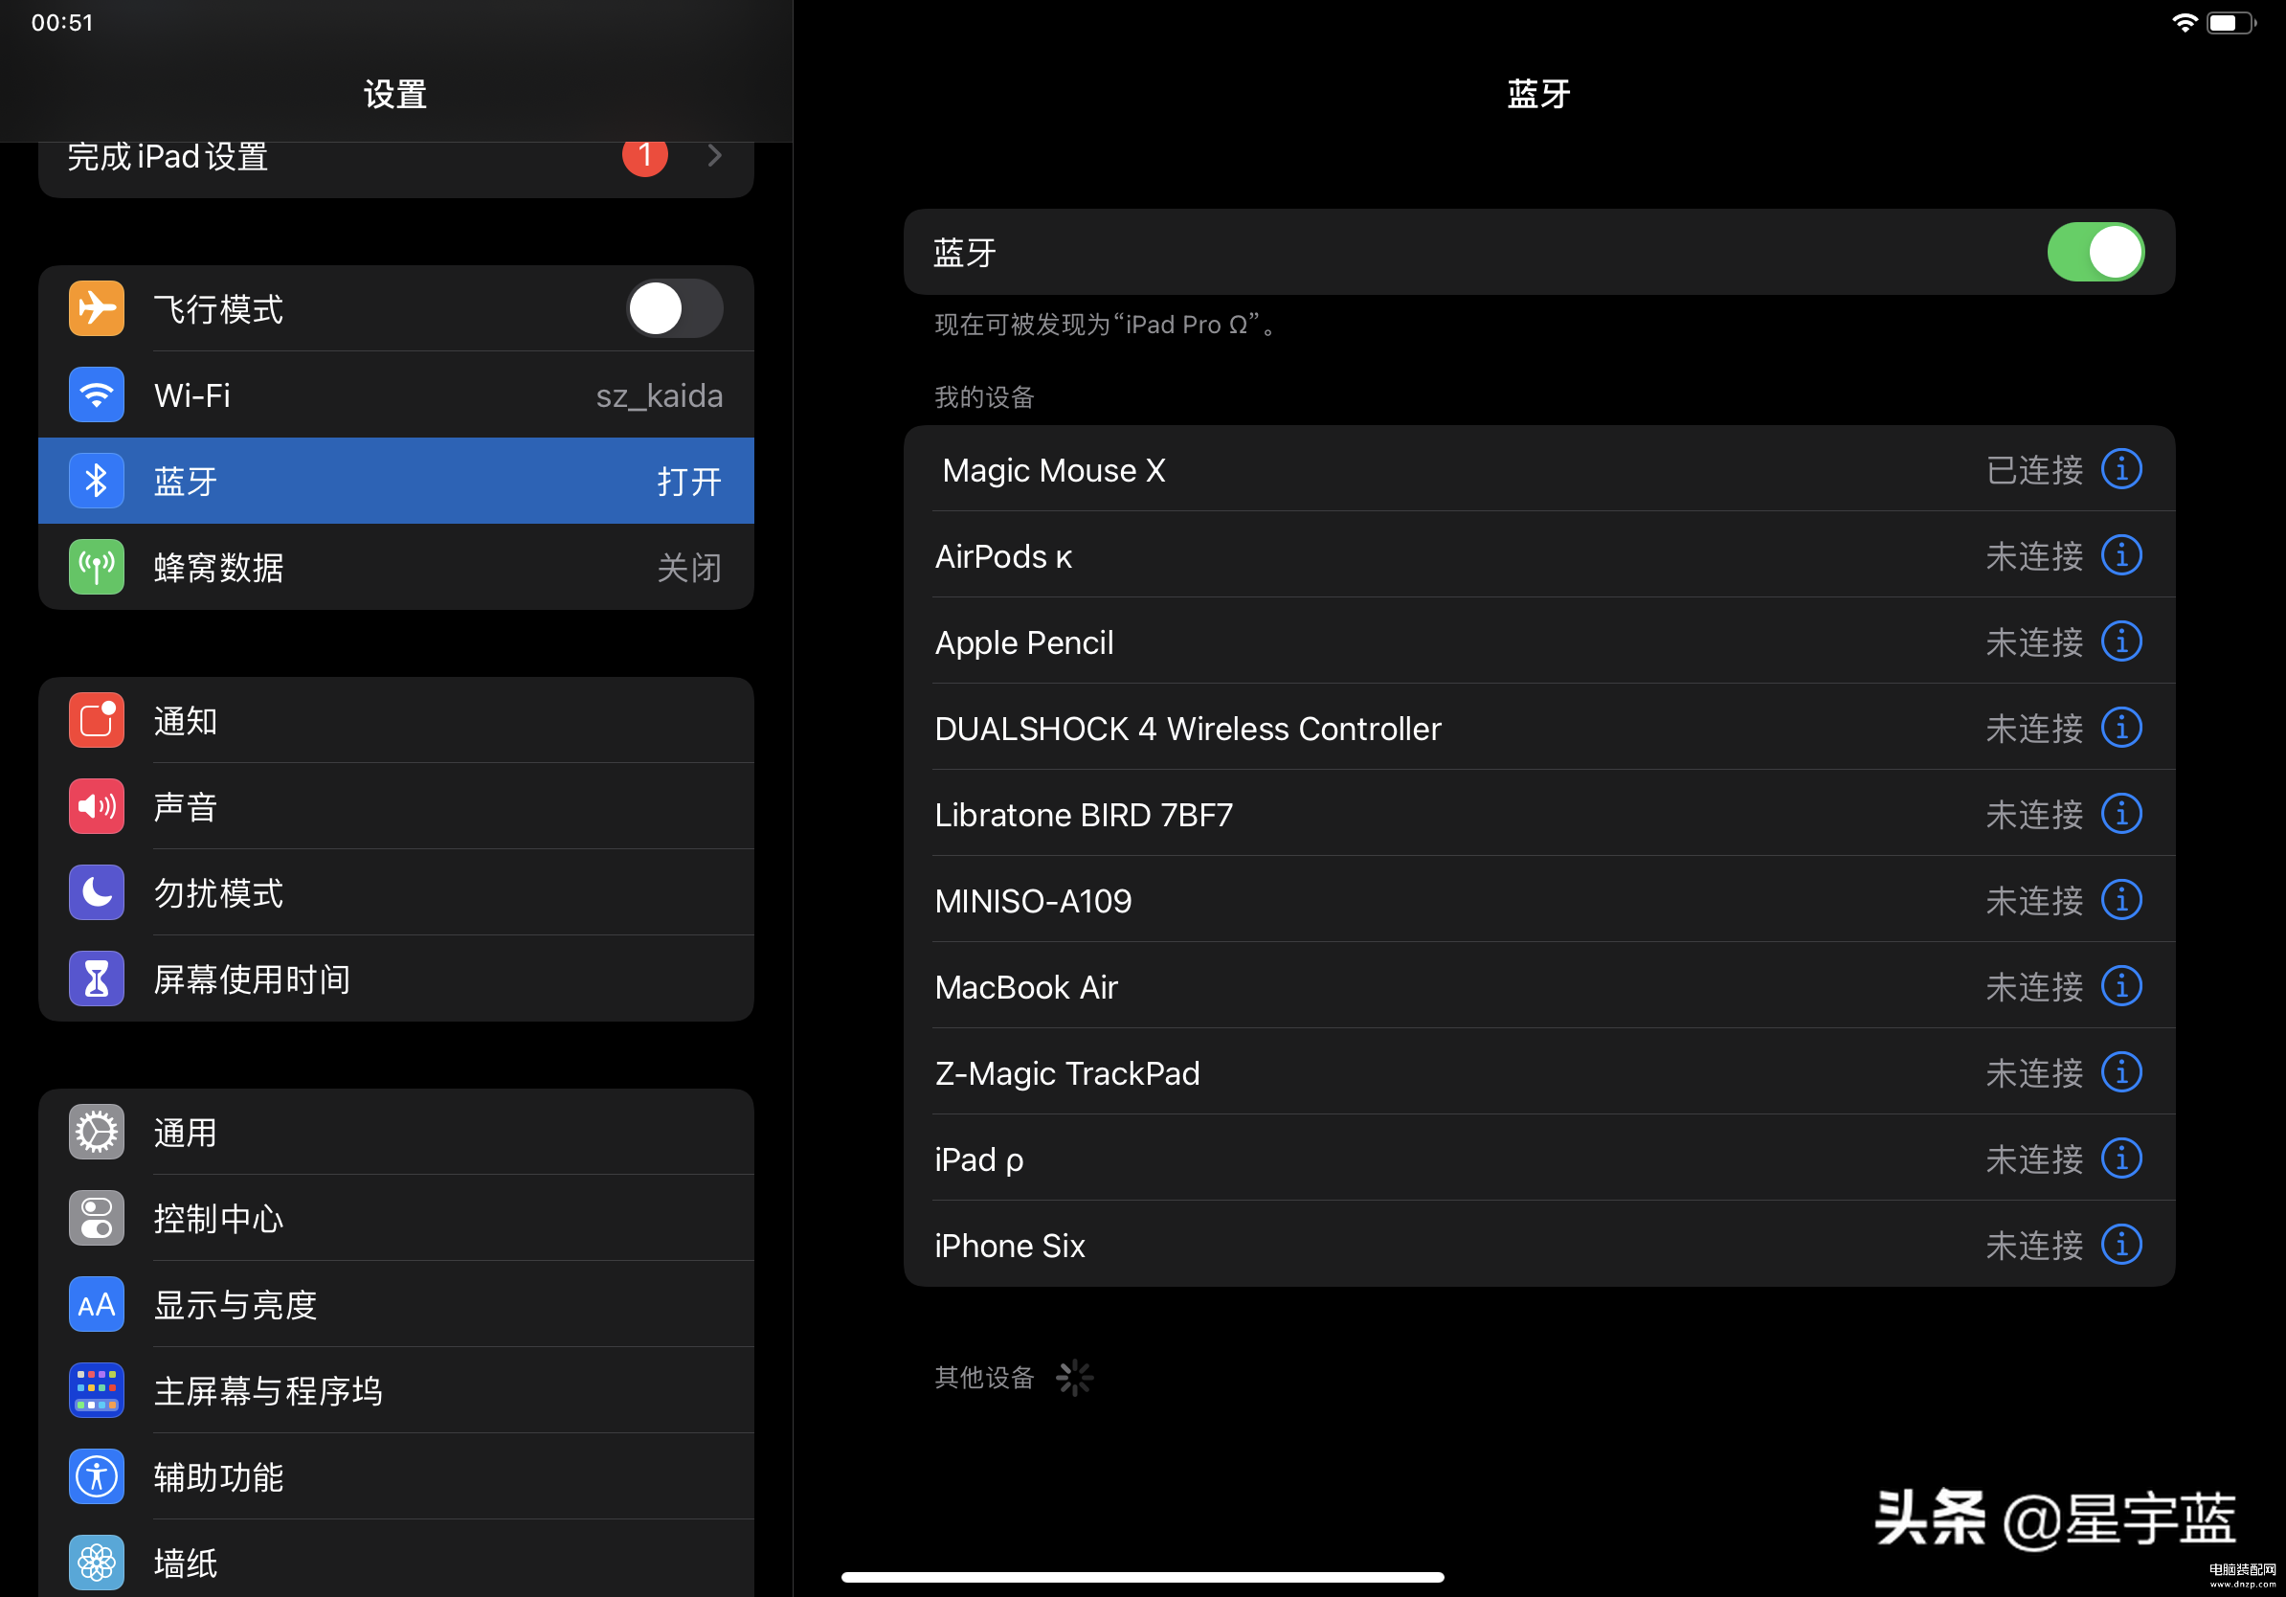
Task: Connect to Z-Magic TrackPad
Action: [1538, 1072]
